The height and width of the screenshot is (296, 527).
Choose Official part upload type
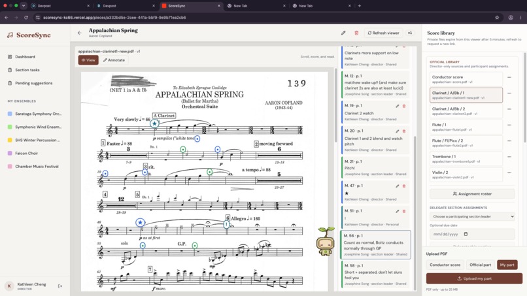point(480,265)
